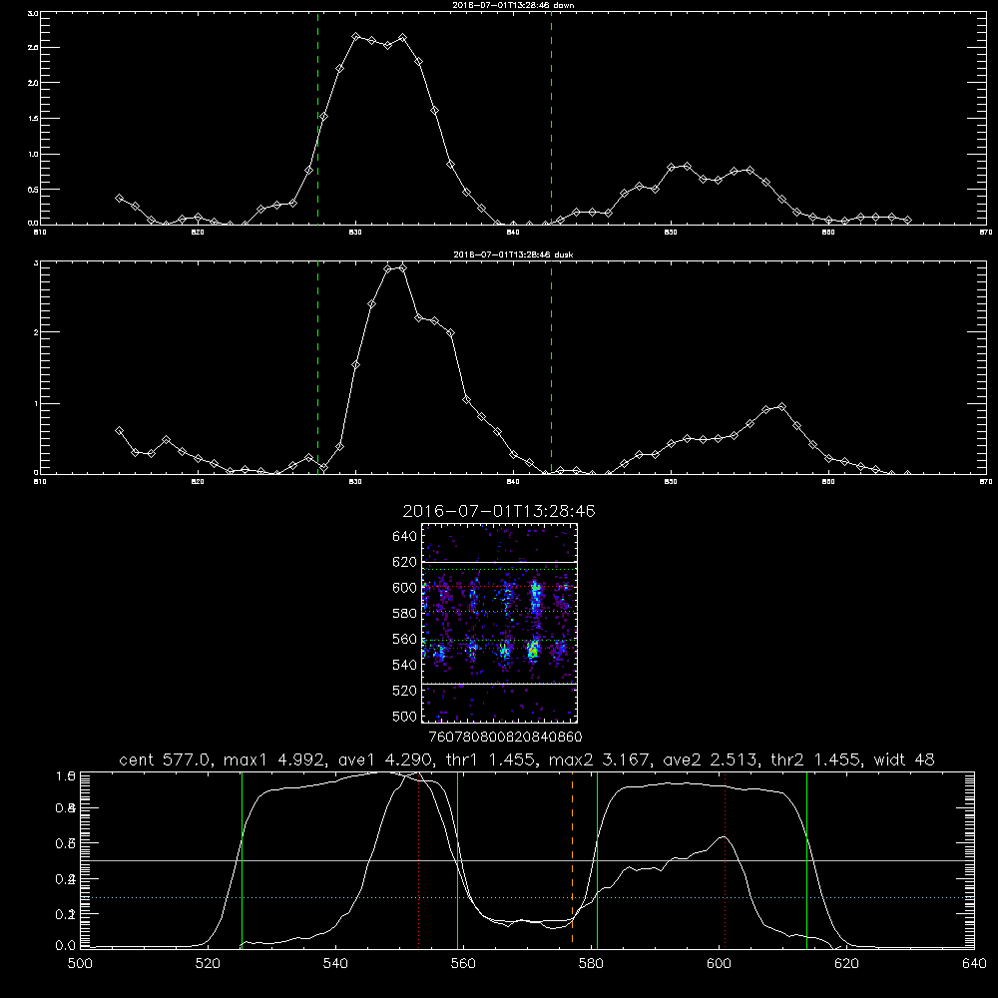Viewport: 998px width, 998px height.
Task: Click the green vertical line near 614 in bottom plot
Action: [806, 859]
